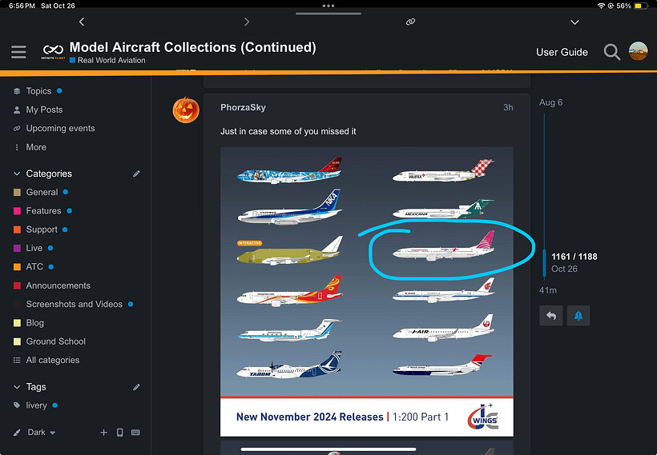Jump to Aug 6 on timeline

(551, 102)
